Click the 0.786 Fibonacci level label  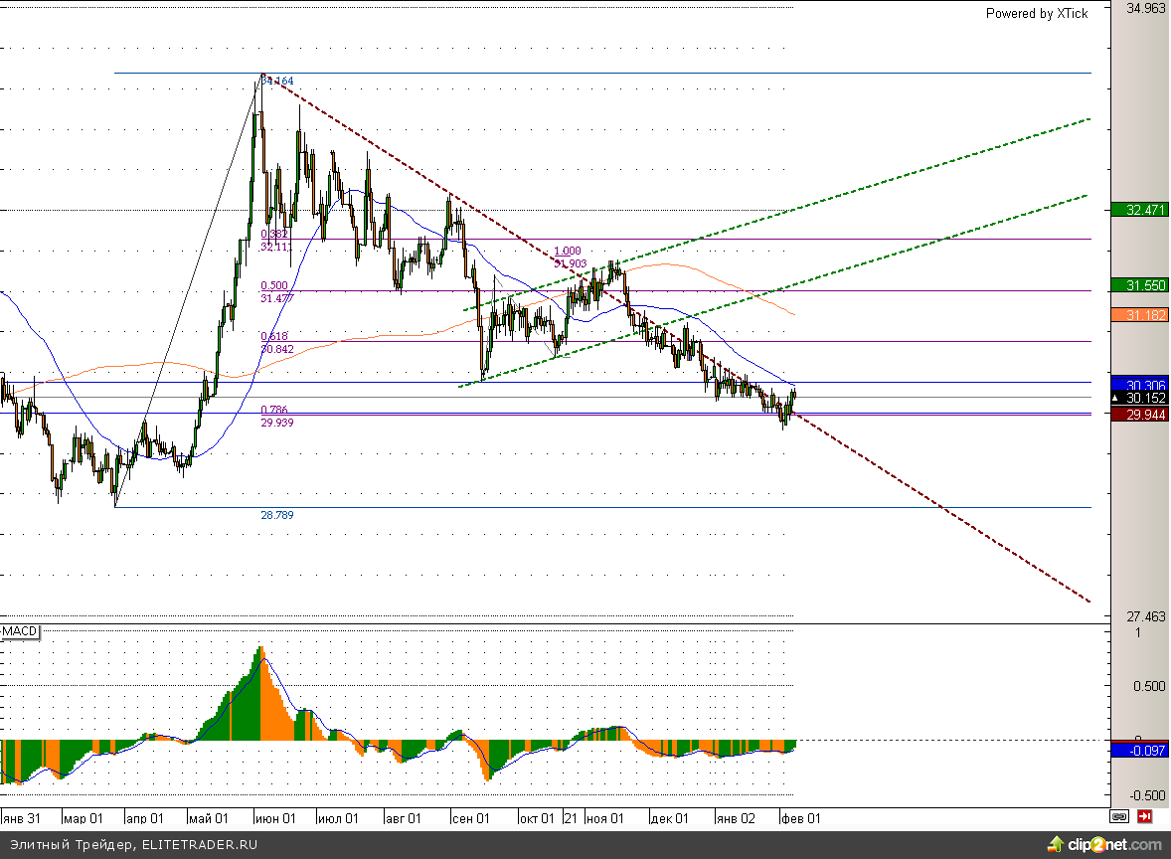click(x=274, y=410)
